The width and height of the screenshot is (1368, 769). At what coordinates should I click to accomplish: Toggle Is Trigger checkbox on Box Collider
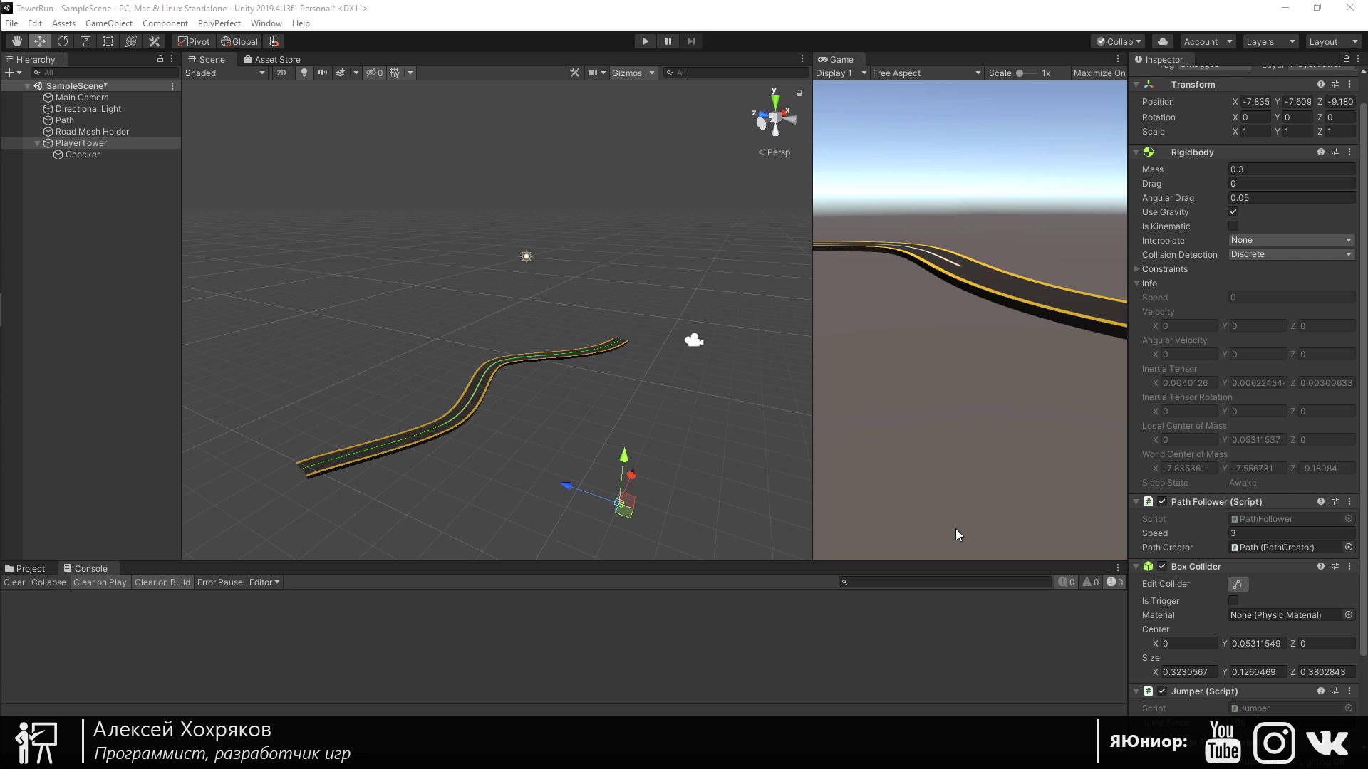[x=1233, y=601]
